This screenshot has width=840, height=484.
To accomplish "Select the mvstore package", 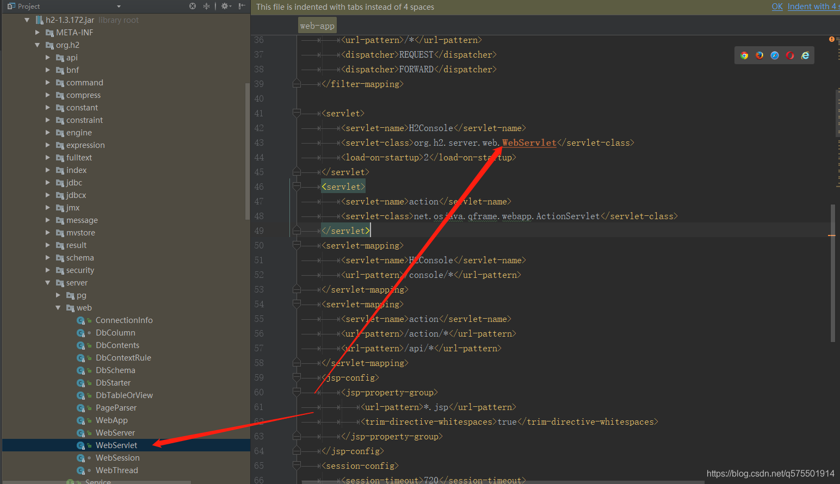I will [x=81, y=233].
